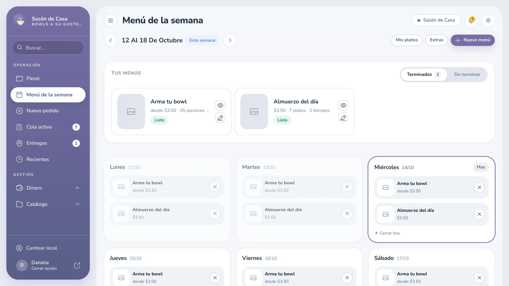The image size is (509, 286).
Task: Edit Almuerzo del día with pencil icon
Action: coord(343,118)
